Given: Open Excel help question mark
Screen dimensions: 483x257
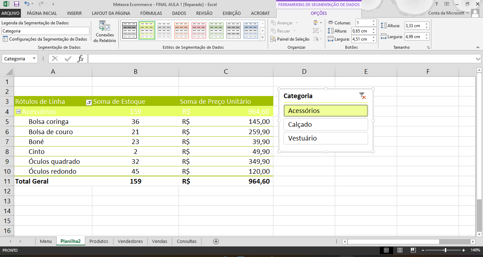Looking at the screenshot, I should [436, 4].
